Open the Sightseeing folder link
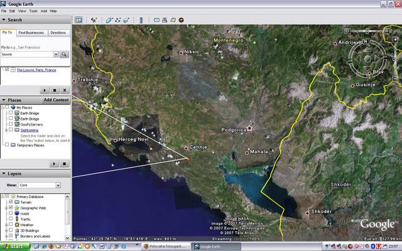The image size is (402, 251). coord(30,131)
